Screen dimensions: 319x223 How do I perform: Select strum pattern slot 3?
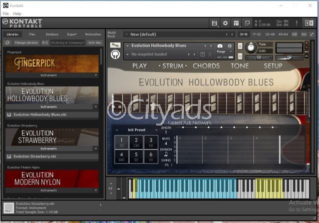(x=151, y=142)
